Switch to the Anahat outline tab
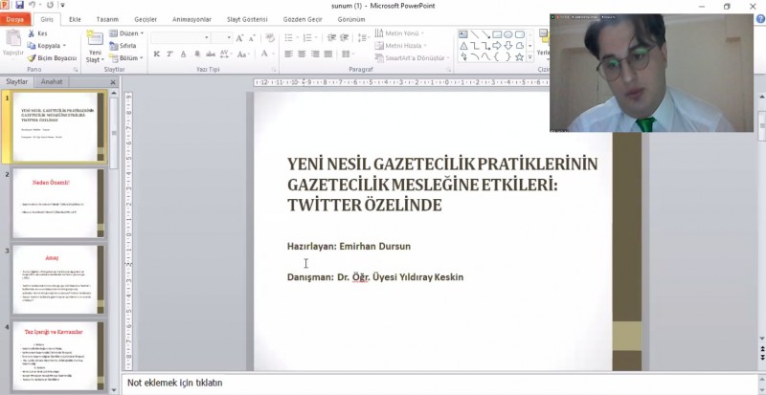 pyautogui.click(x=51, y=82)
